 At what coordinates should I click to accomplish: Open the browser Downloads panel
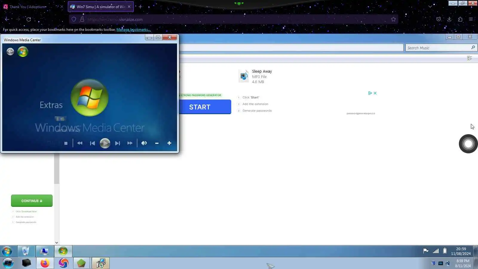(449, 19)
